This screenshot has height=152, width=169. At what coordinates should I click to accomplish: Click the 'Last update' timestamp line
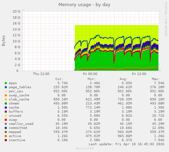(126, 144)
